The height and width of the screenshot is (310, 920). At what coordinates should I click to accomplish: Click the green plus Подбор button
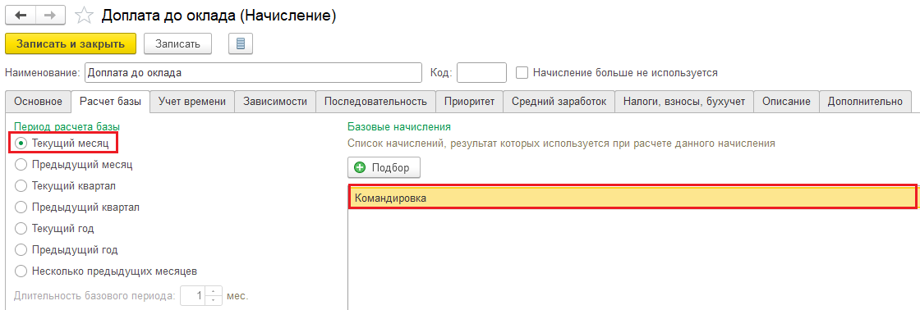pyautogui.click(x=384, y=167)
